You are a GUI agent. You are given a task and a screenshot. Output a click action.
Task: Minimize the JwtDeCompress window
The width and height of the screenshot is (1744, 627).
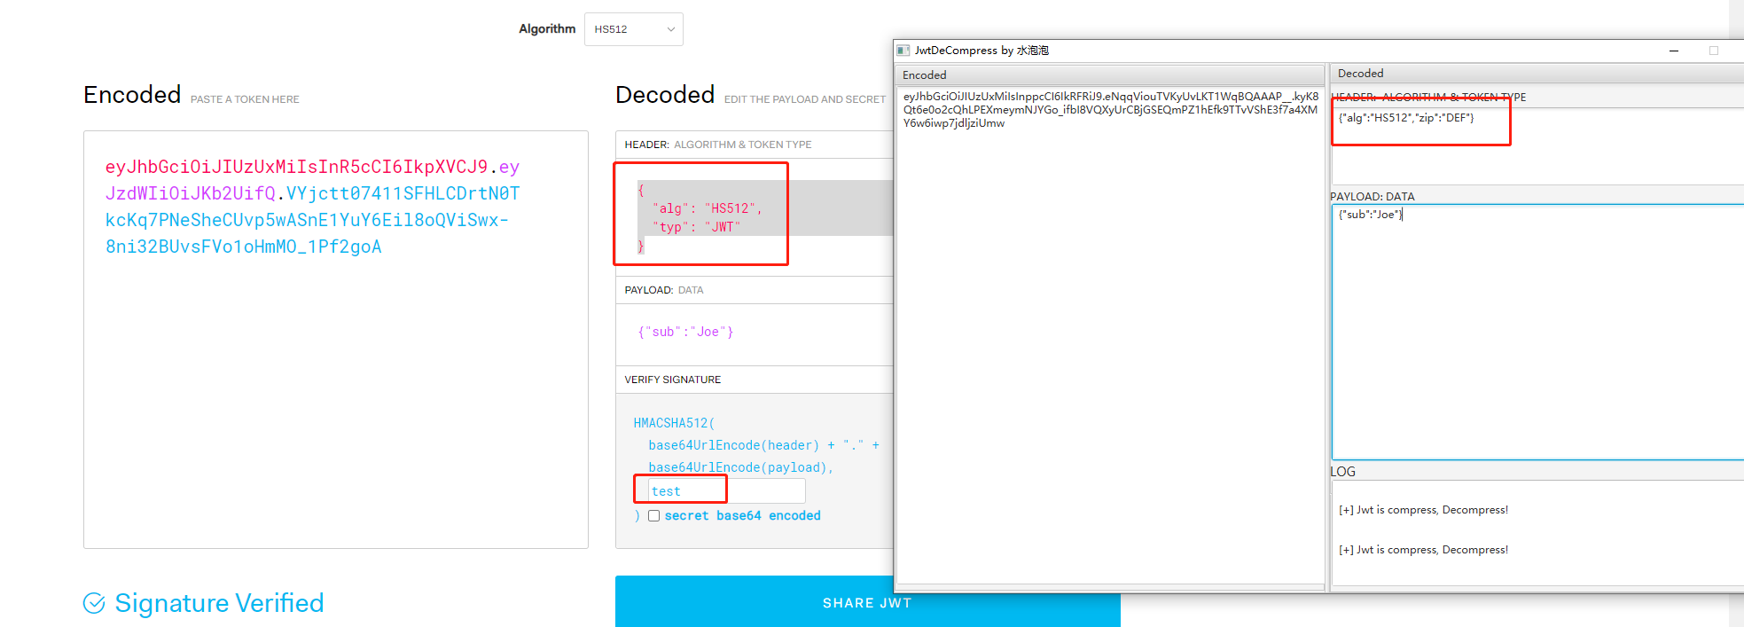click(x=1674, y=51)
